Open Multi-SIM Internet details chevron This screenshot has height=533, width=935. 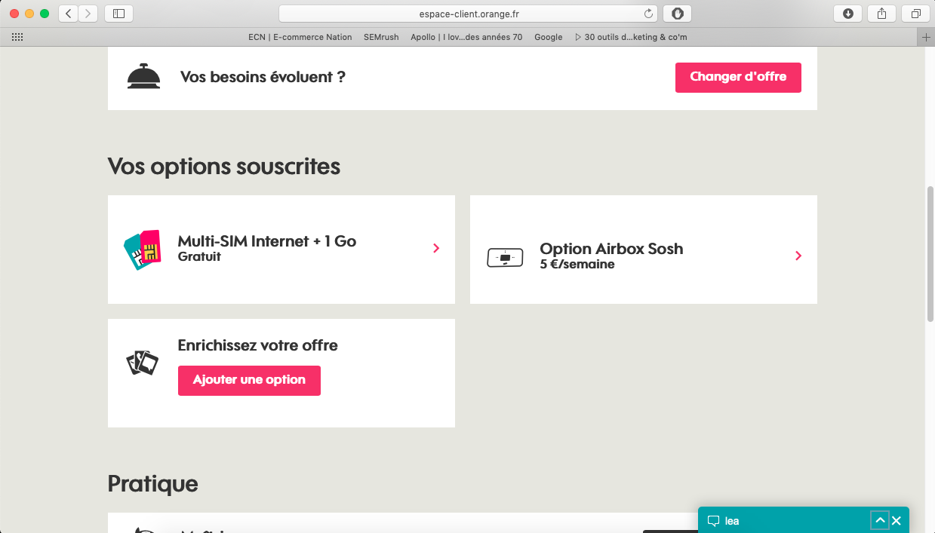coord(436,248)
